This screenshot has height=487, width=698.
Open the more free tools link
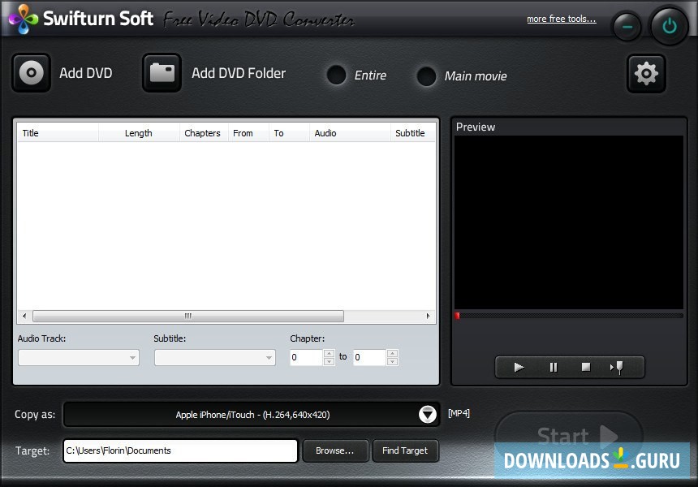562,19
